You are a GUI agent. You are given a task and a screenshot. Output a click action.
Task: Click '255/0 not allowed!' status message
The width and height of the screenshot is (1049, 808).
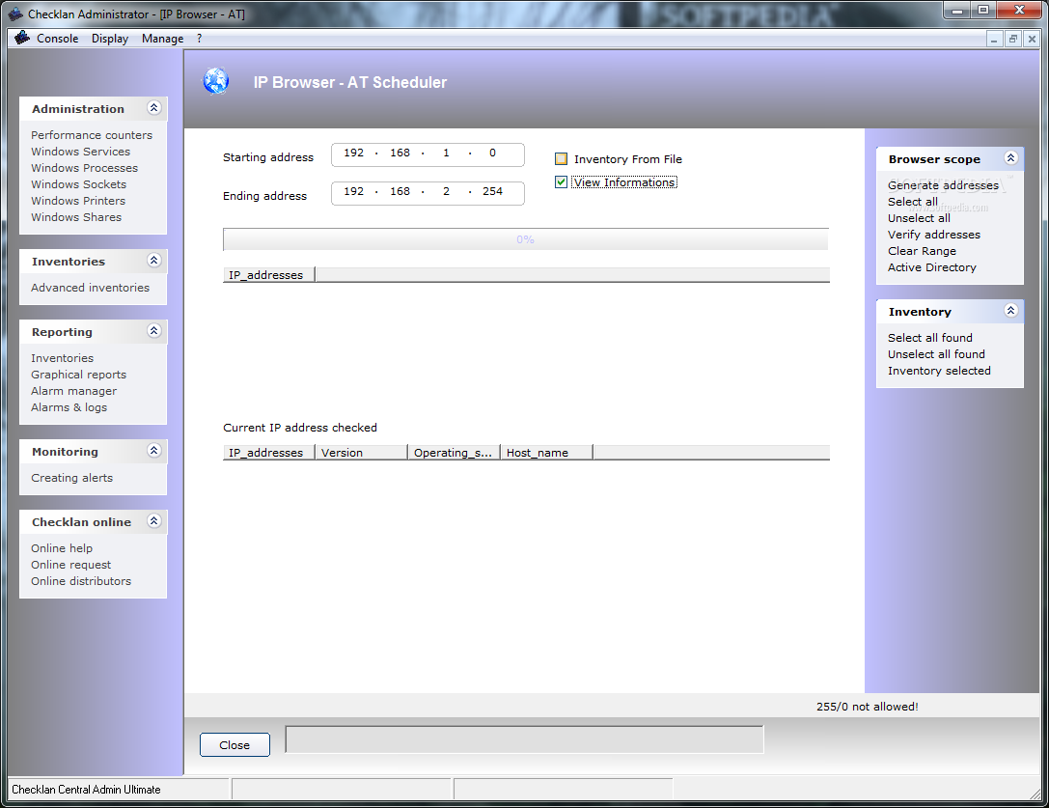click(x=867, y=707)
